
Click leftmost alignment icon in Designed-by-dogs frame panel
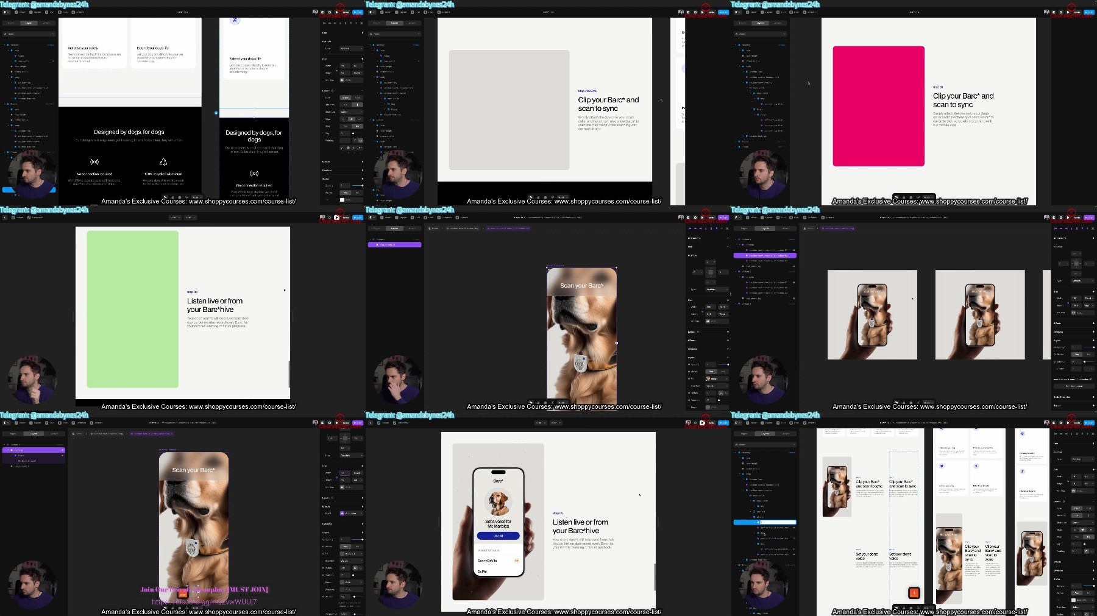(x=324, y=23)
